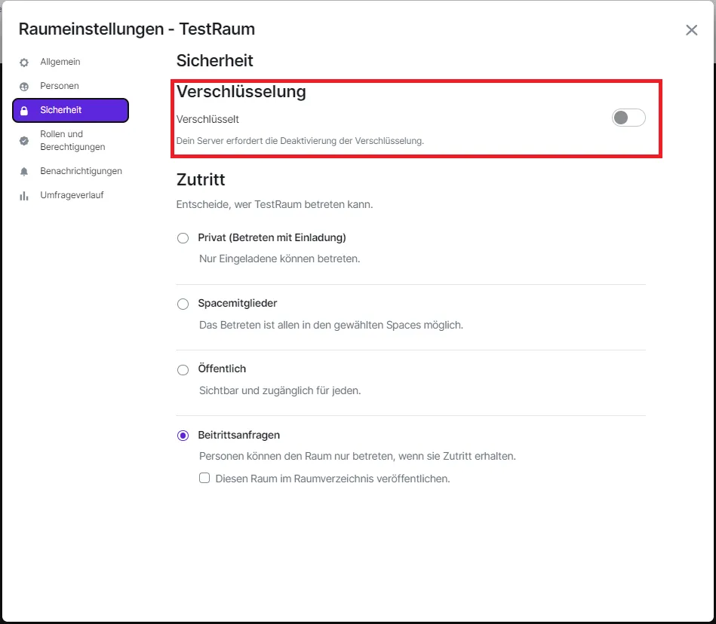Click the bell icon next to Benachrichtigungen
The image size is (716, 624).
click(x=25, y=171)
